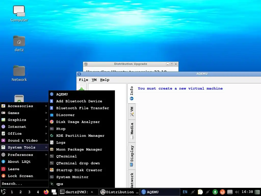Expand the Preferences submenu
261x196 pixels.
click(24, 155)
